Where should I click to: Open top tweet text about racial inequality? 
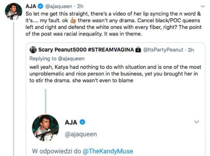click(x=113, y=24)
